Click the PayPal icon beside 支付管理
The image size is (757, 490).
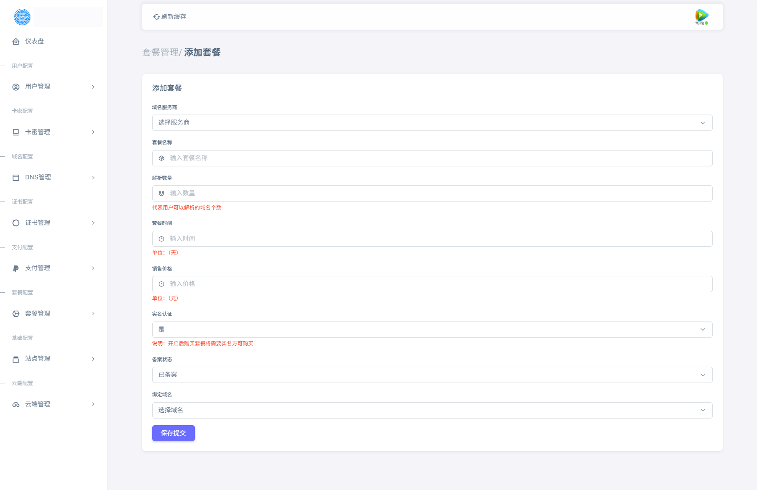[x=16, y=268]
